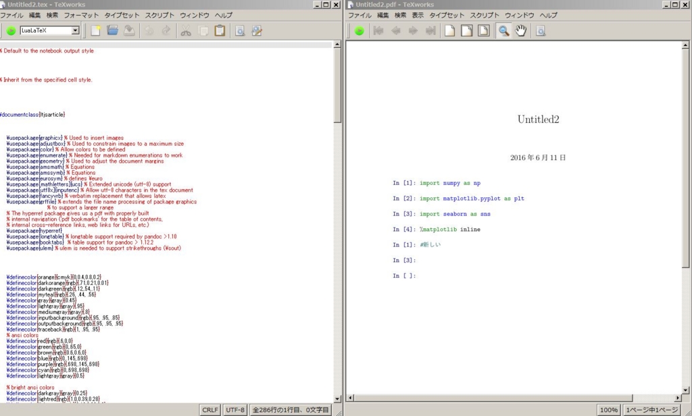
Task: Click the PDF viewer vertical scrollbar down arrow
Action: click(x=685, y=390)
